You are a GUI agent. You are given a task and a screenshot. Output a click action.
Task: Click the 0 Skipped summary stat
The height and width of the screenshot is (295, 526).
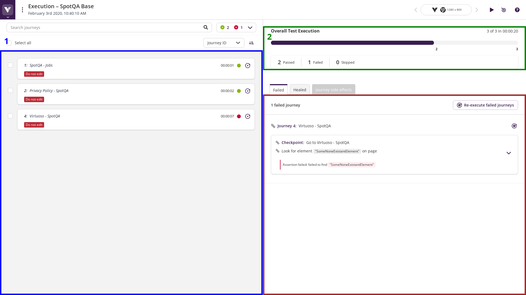[x=345, y=62]
